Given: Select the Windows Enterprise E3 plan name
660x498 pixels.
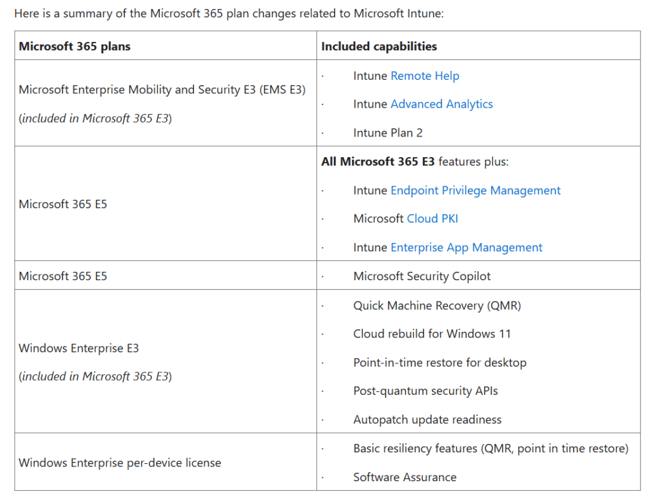Looking at the screenshot, I should (x=79, y=349).
